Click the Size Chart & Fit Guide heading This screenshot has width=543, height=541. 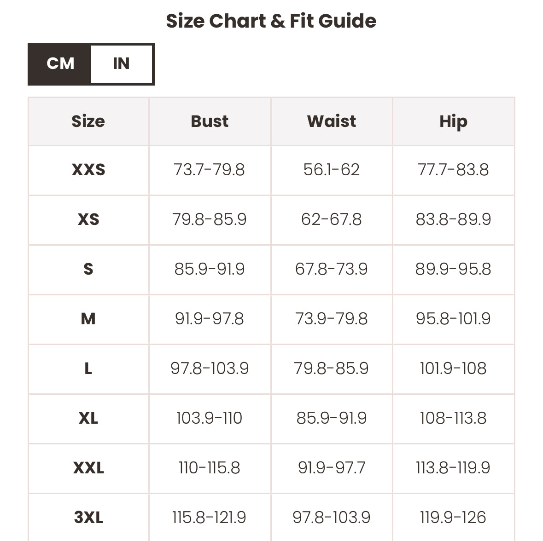(x=271, y=21)
